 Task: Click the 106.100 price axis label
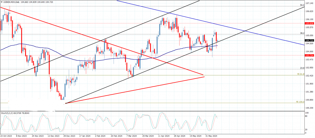click(310, 19)
